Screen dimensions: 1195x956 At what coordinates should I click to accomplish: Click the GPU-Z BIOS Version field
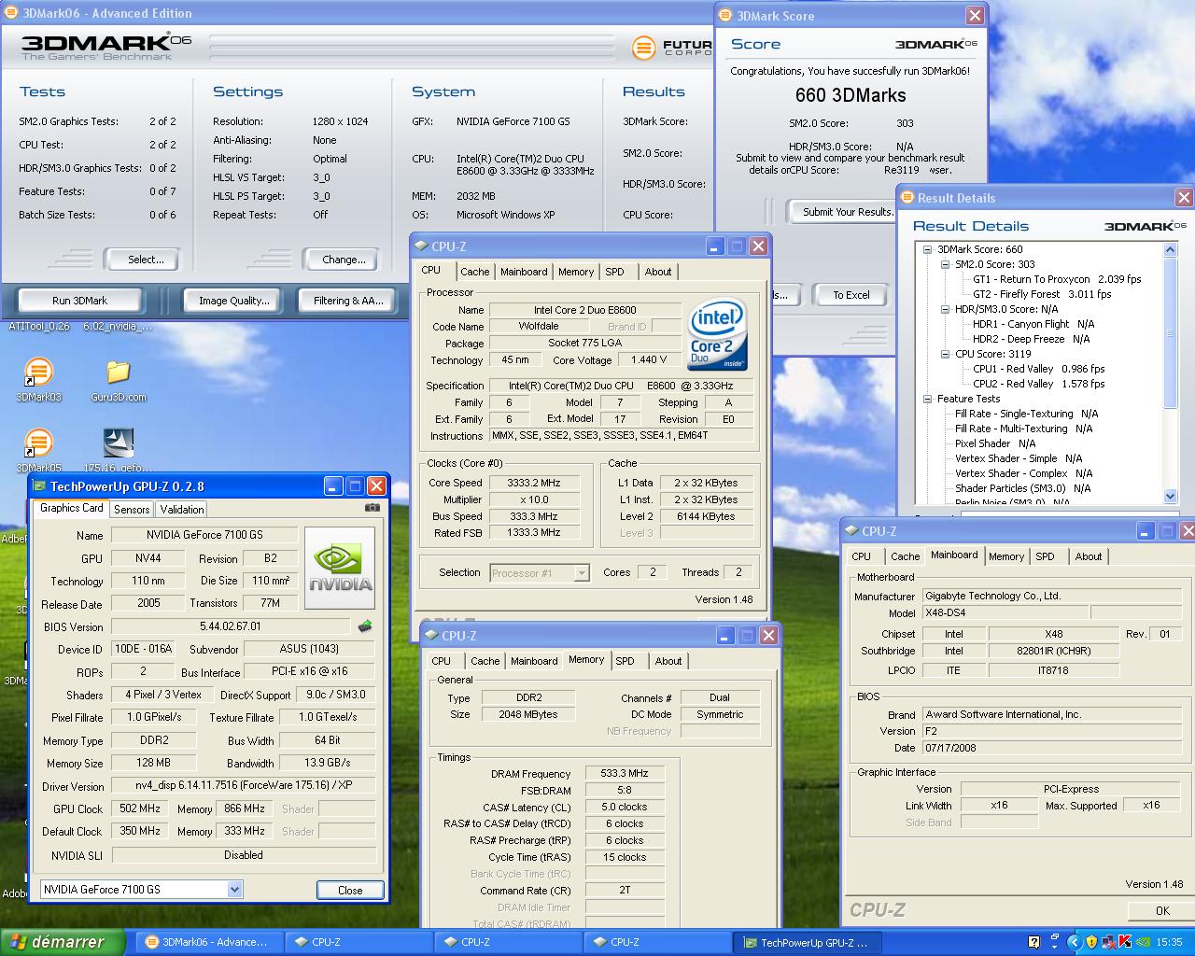(230, 626)
